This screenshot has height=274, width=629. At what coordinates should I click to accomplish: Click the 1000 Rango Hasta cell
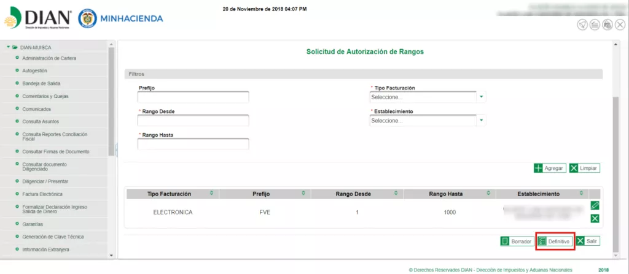coord(450,212)
